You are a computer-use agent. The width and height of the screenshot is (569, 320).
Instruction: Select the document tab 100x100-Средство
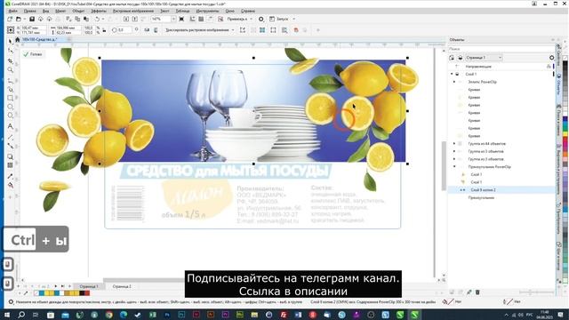click(39, 39)
